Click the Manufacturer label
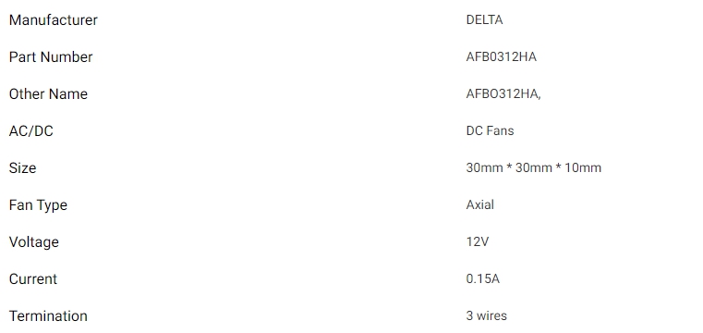The image size is (703, 333). pyautogui.click(x=54, y=20)
